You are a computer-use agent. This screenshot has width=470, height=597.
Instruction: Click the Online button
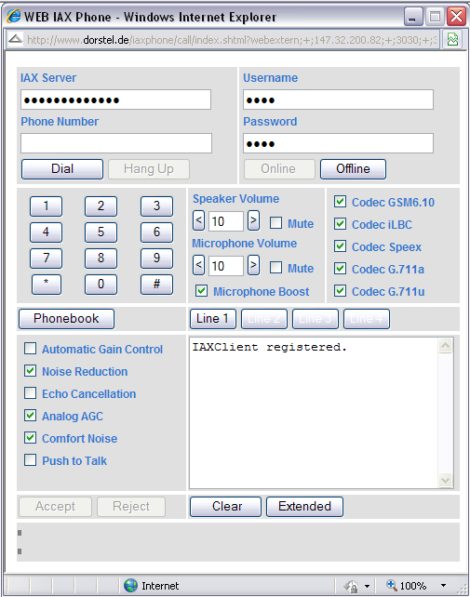point(279,169)
